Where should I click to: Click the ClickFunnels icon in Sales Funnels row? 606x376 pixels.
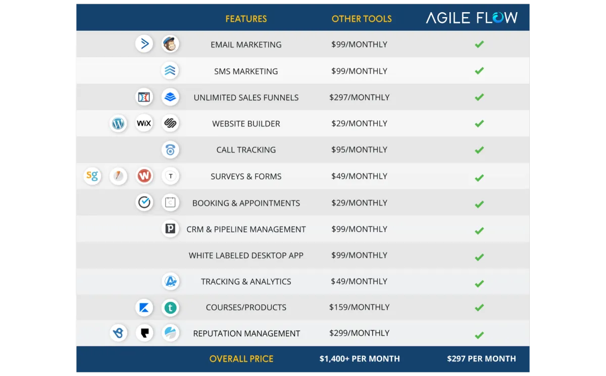pyautogui.click(x=144, y=97)
